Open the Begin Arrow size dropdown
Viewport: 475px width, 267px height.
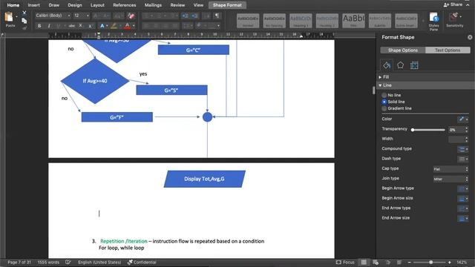click(463, 199)
